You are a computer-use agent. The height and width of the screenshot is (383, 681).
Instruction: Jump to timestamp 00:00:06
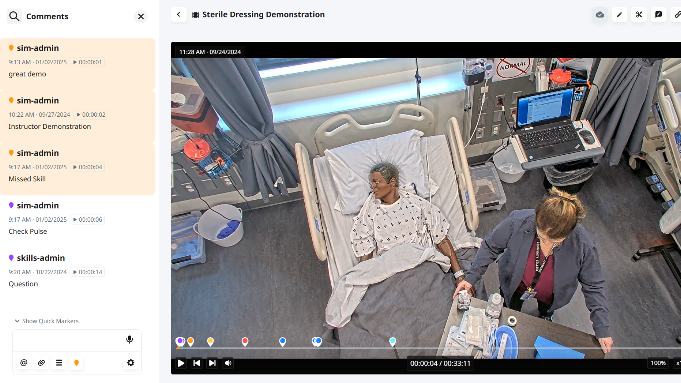click(87, 220)
